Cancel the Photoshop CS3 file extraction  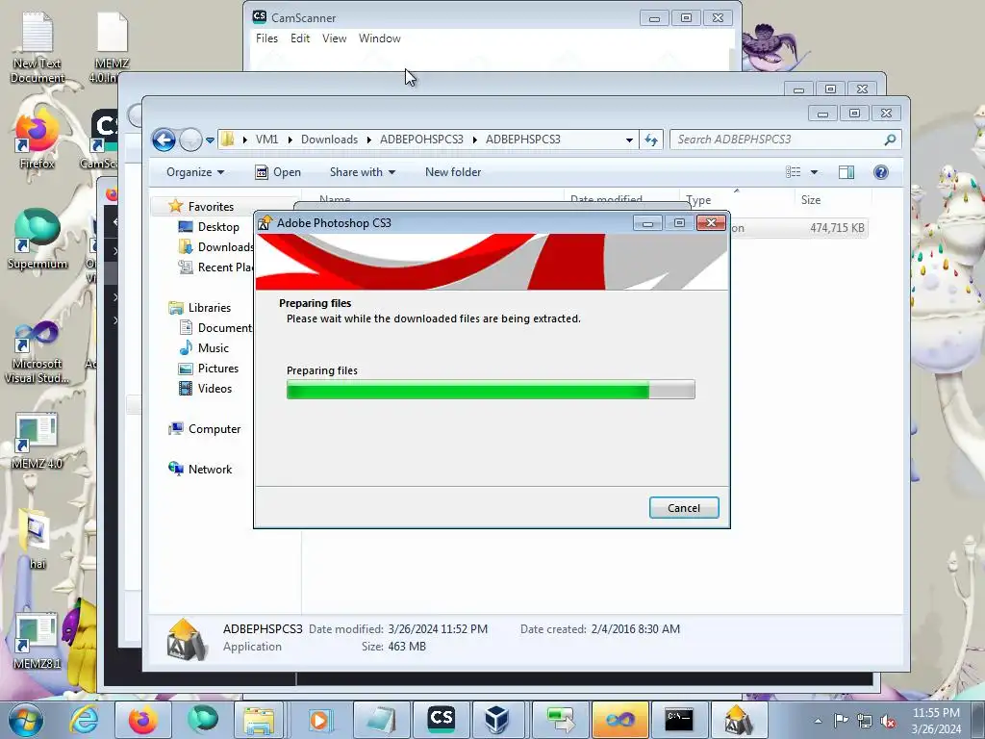pos(684,508)
